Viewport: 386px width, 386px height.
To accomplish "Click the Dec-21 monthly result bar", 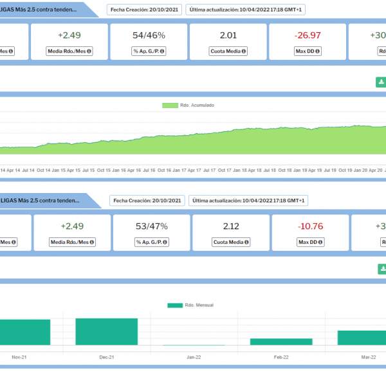I will 106,332.
